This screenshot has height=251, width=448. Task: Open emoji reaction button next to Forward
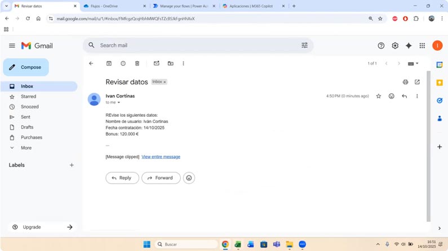(189, 178)
